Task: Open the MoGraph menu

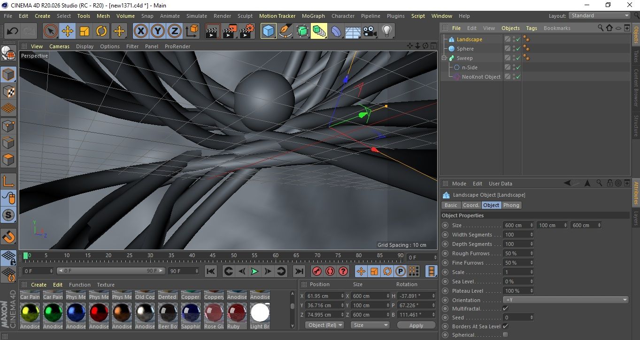Action: pyautogui.click(x=313, y=16)
